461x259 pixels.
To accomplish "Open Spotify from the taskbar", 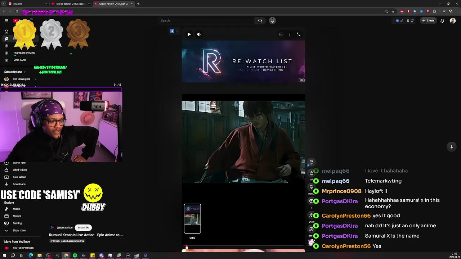I will click(75, 255).
